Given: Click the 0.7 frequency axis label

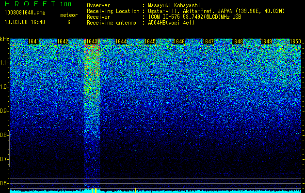Looking at the screenshot, I should coord(4,159).
